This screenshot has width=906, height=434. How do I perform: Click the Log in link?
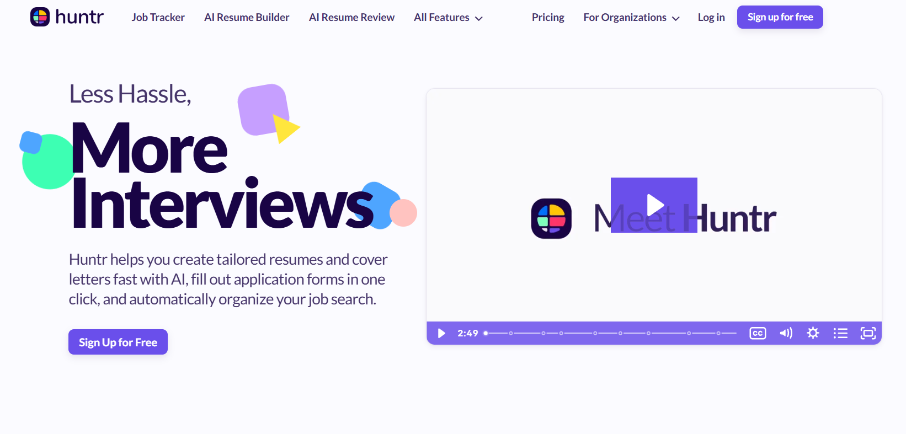711,17
